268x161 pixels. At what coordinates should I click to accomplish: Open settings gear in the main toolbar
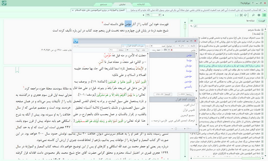(259, 15)
